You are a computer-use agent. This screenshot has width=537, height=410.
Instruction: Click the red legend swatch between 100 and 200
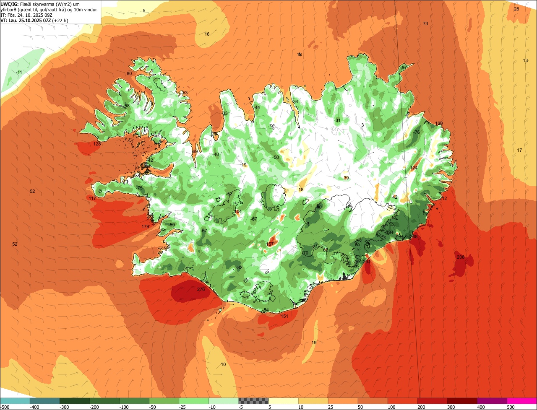pos(402,401)
